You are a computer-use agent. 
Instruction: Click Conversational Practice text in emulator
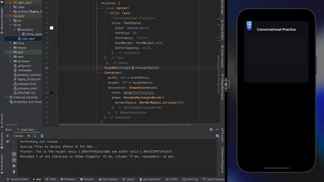click(x=276, y=29)
